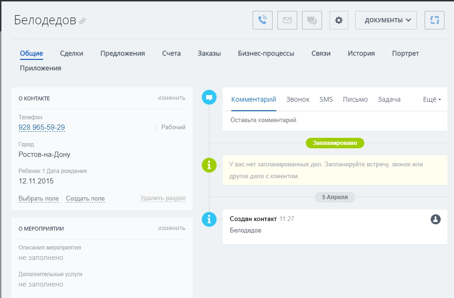The height and width of the screenshot is (298, 454).
Task: Click the Запланировано green label
Action: point(335,143)
